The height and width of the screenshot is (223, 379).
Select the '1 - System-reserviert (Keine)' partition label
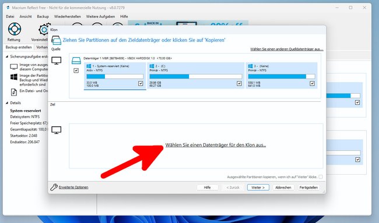point(111,66)
